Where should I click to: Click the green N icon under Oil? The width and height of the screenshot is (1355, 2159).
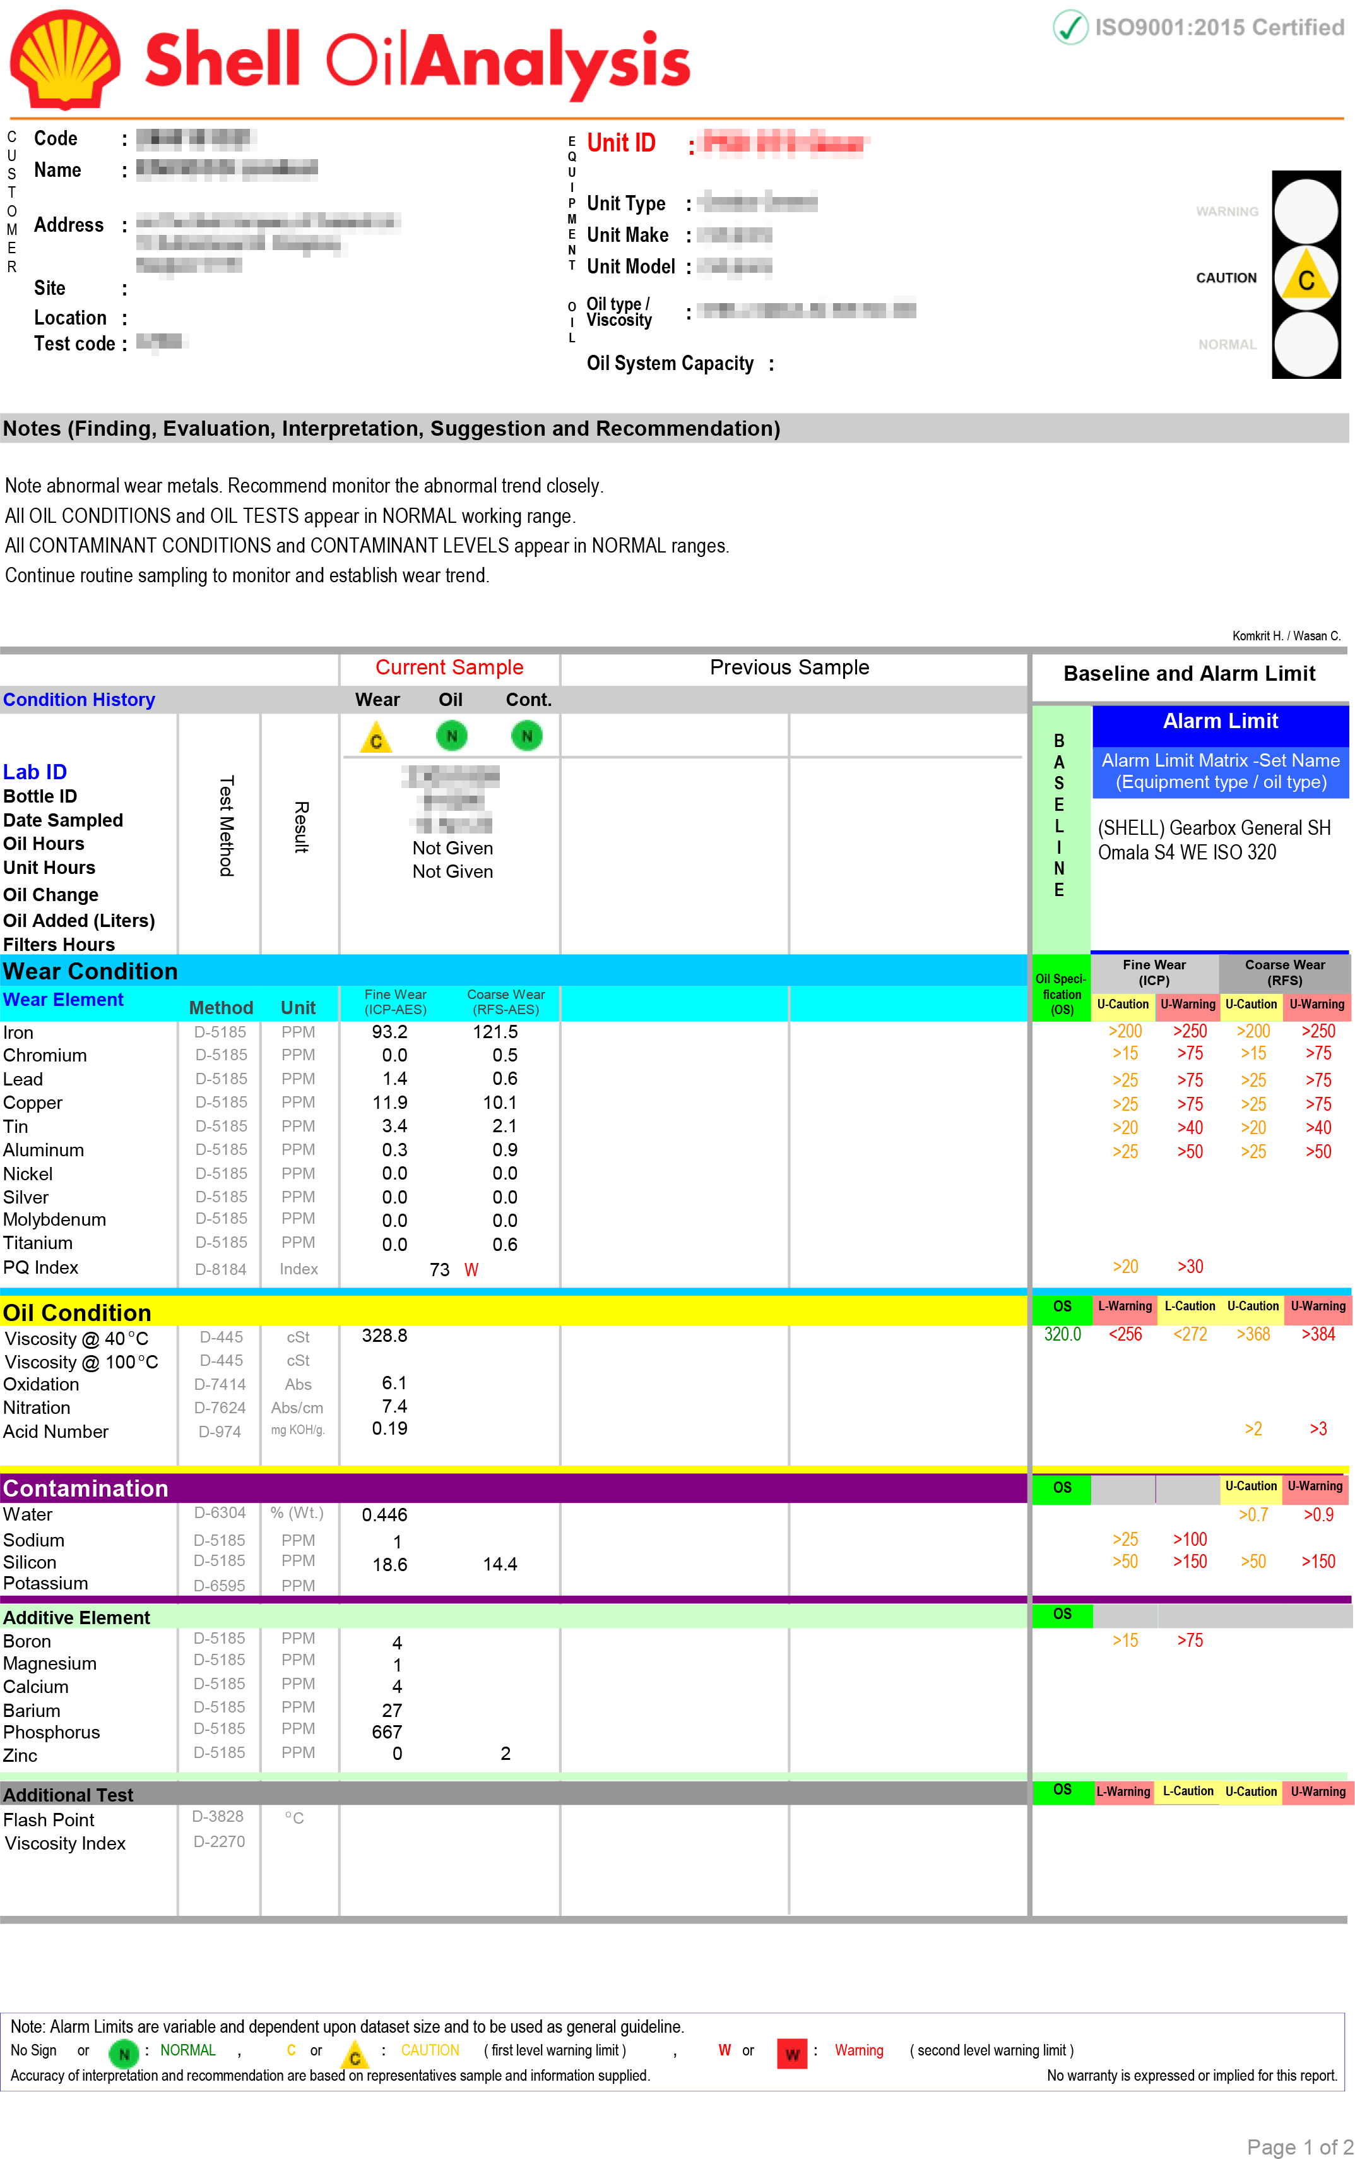pyautogui.click(x=452, y=736)
